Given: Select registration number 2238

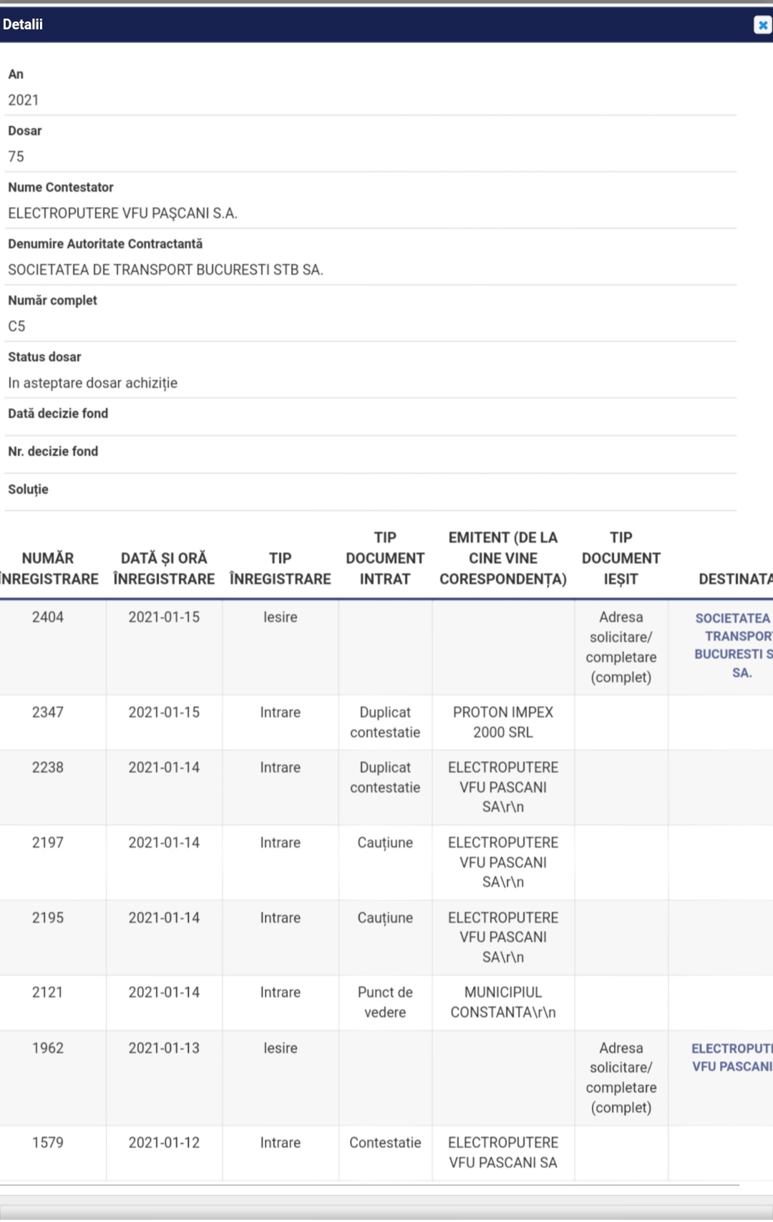Looking at the screenshot, I should point(48,767).
